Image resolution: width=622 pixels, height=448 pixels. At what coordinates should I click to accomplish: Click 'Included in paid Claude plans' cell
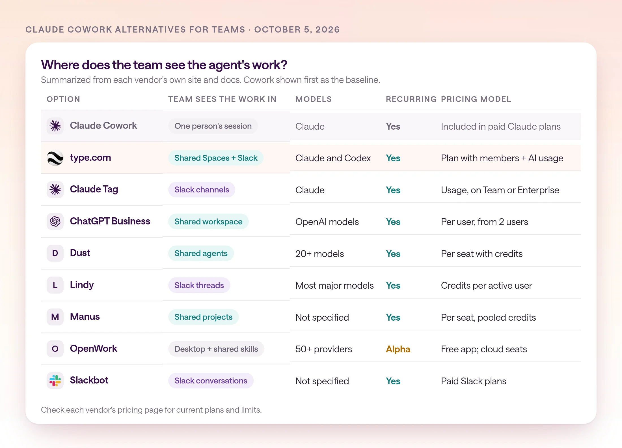click(x=501, y=126)
